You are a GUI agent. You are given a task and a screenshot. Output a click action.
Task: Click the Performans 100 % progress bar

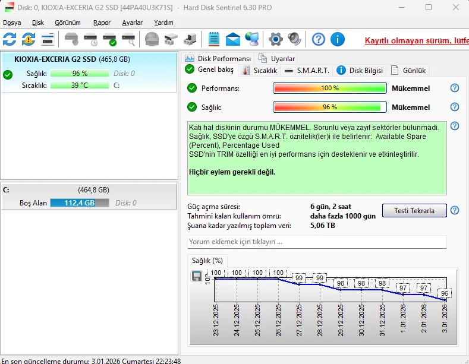[x=330, y=88]
